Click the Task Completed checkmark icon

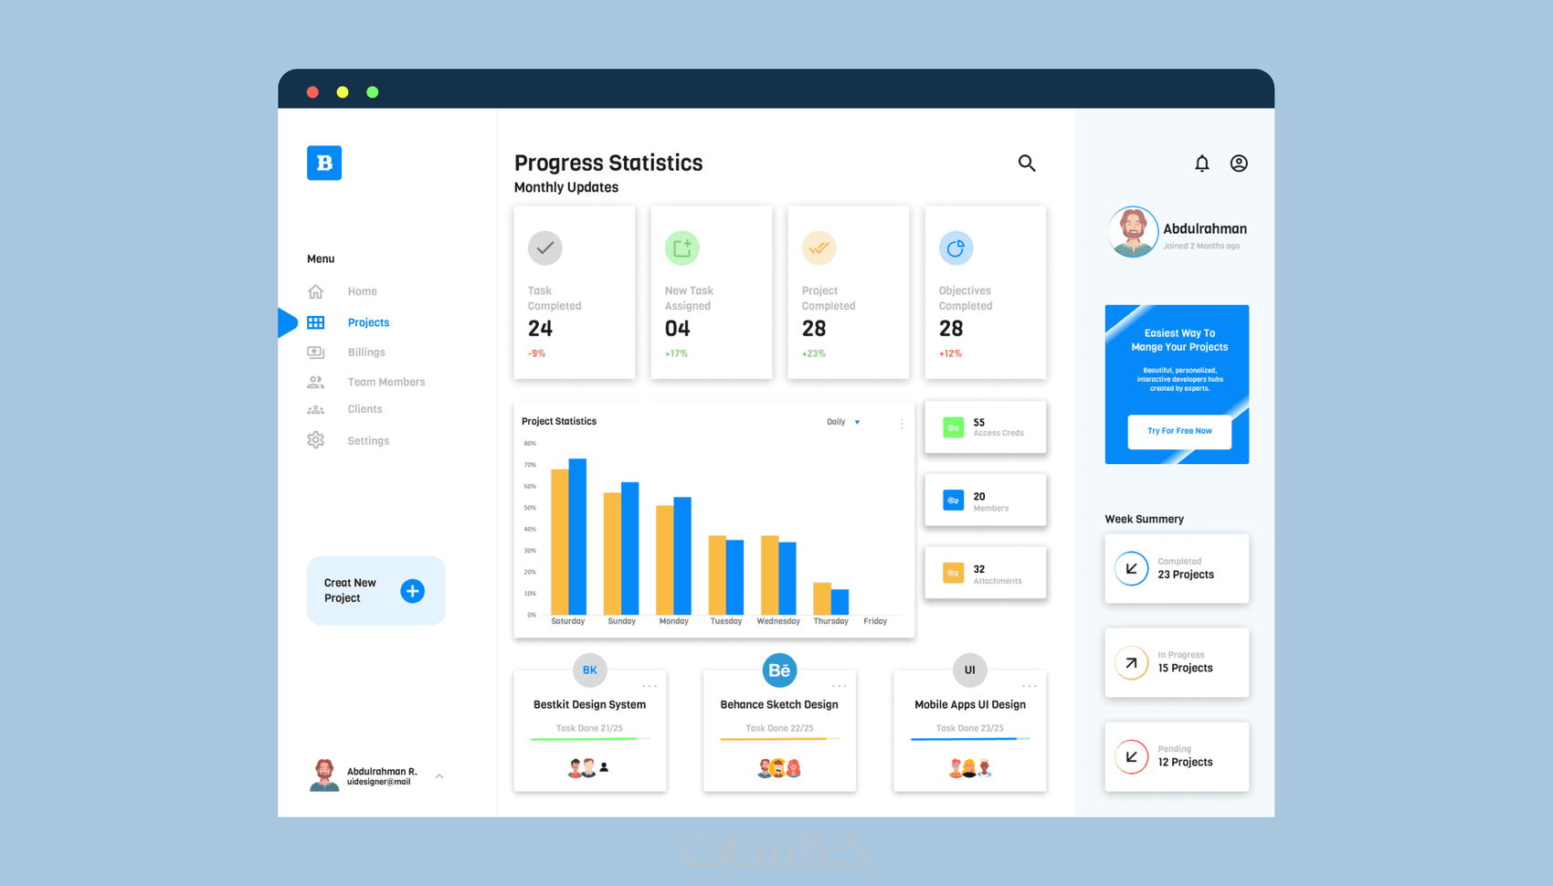544,248
